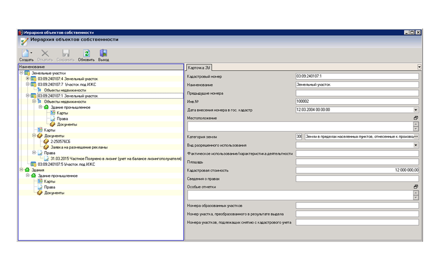
Task: Click the Документы icon under the Здания branch
Action: click(x=40, y=193)
